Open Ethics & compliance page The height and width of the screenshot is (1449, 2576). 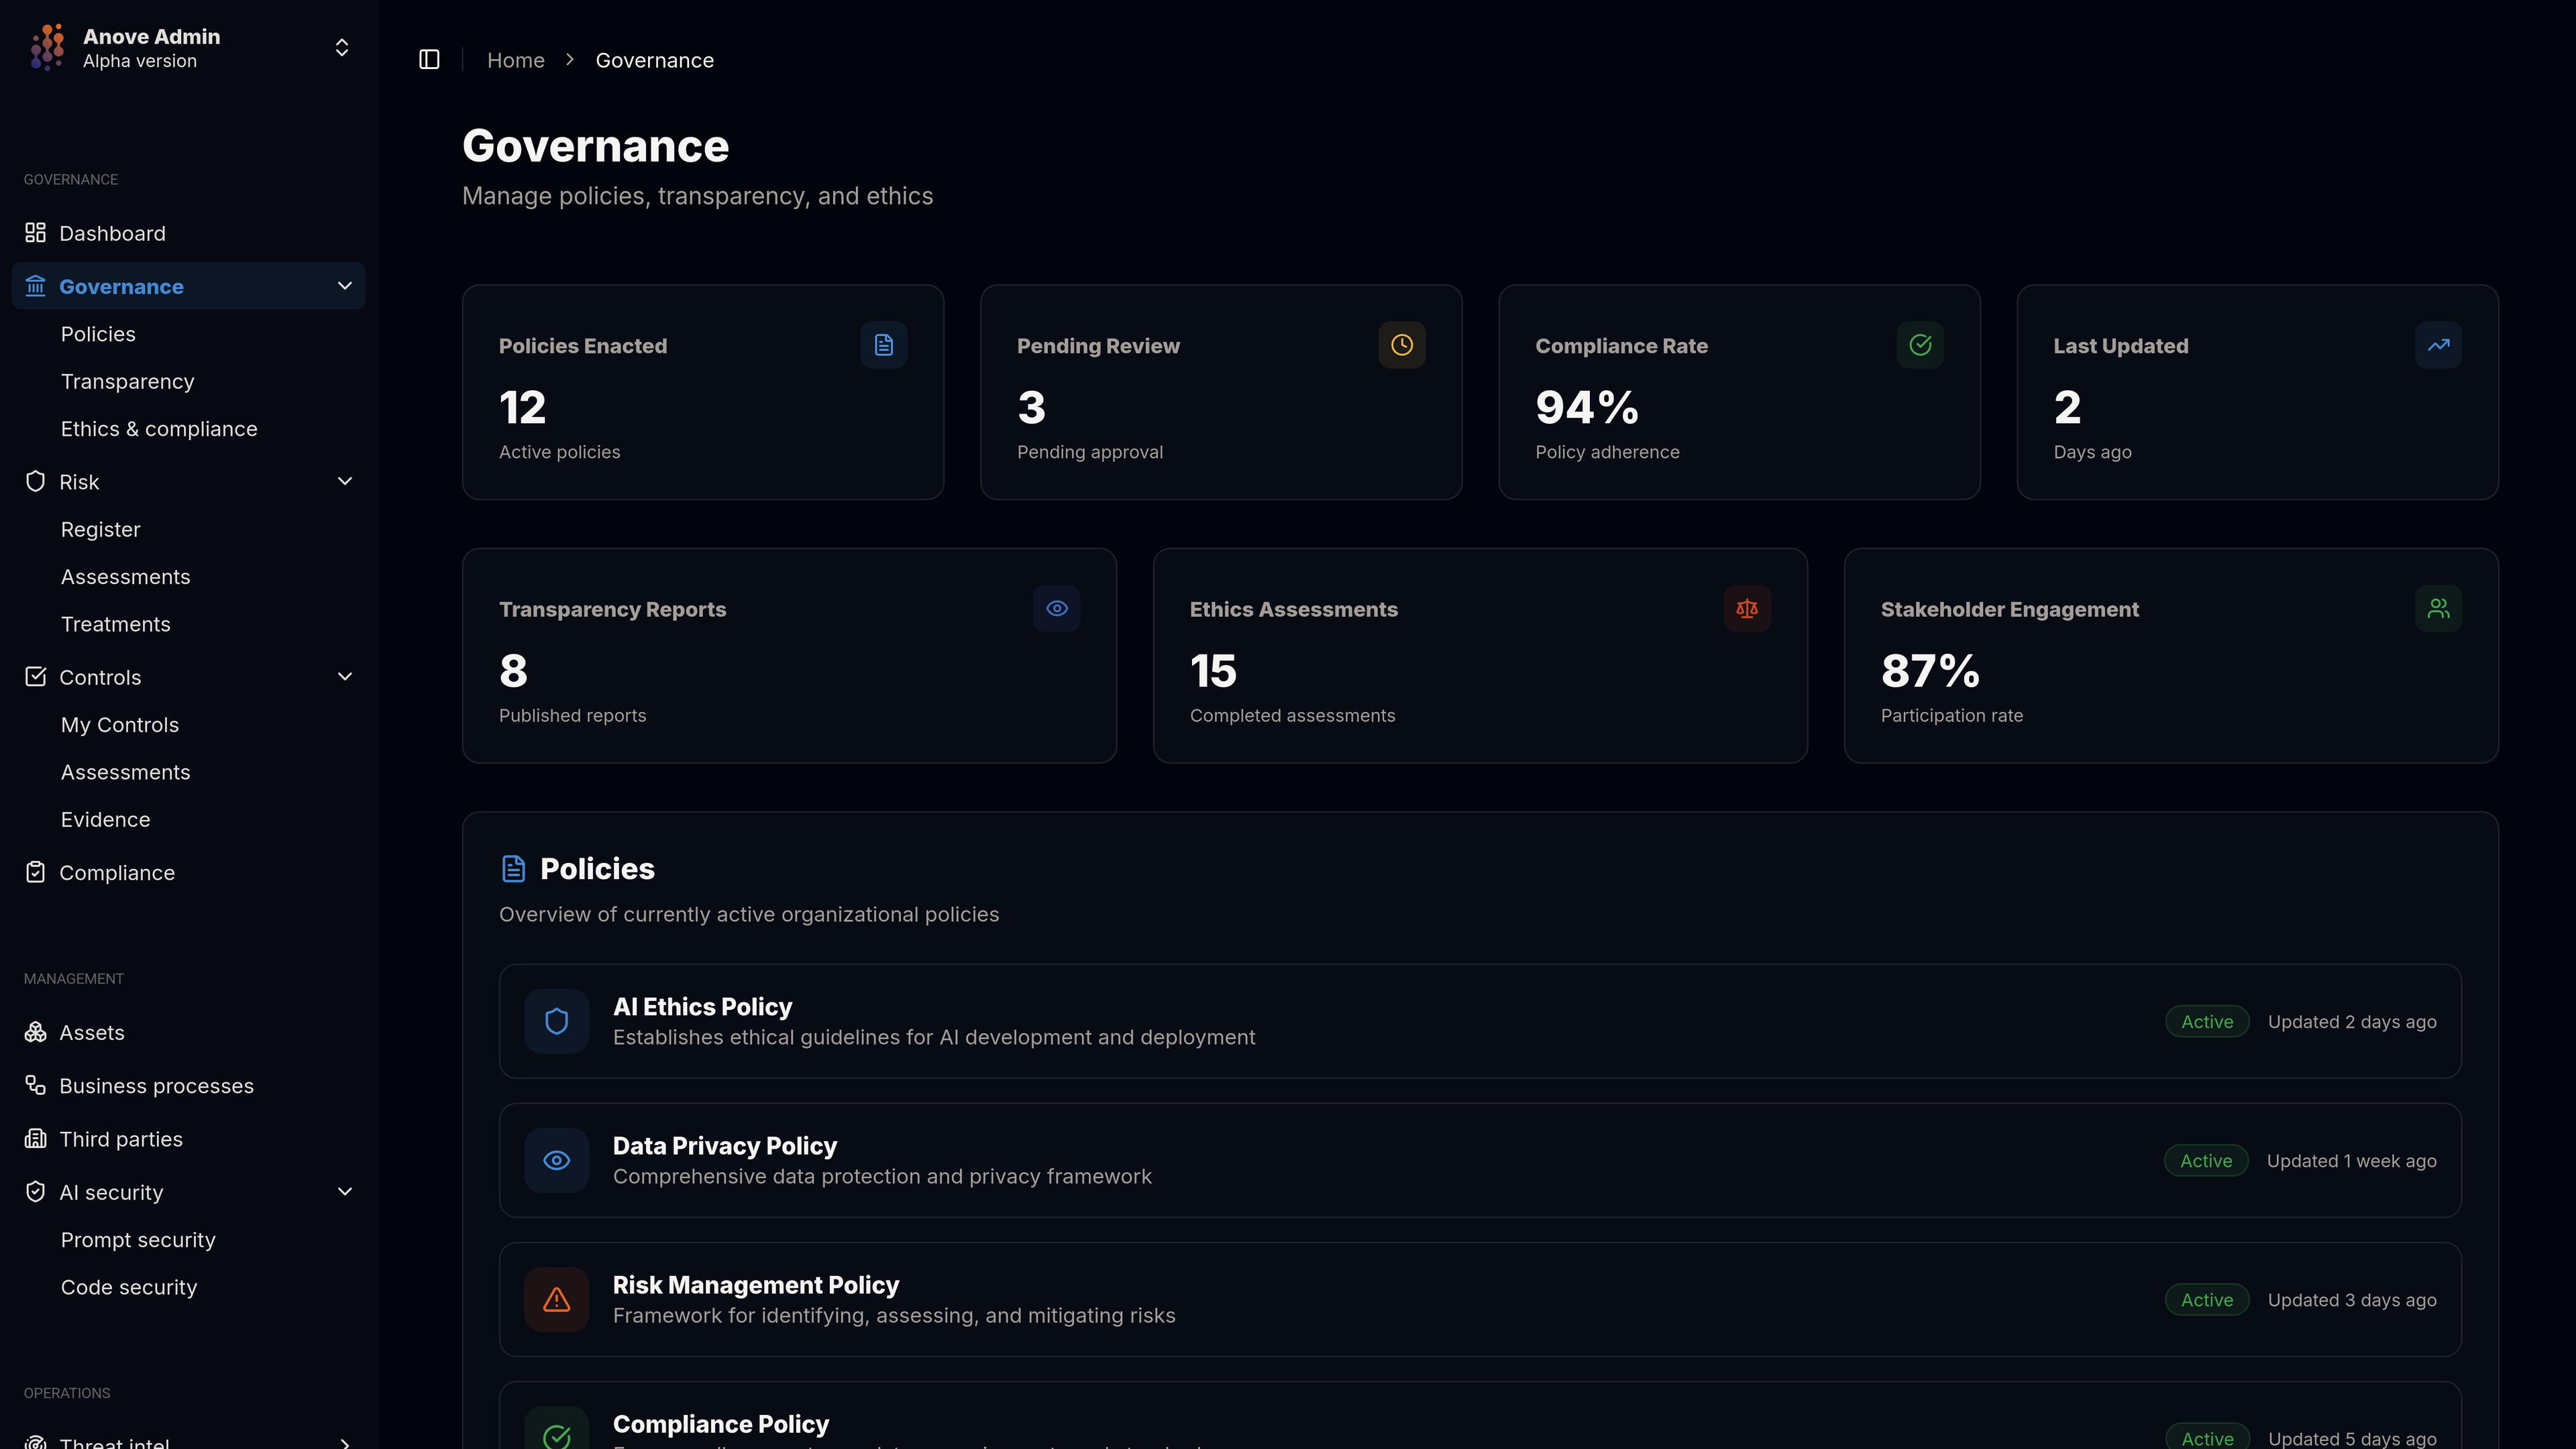(x=159, y=428)
